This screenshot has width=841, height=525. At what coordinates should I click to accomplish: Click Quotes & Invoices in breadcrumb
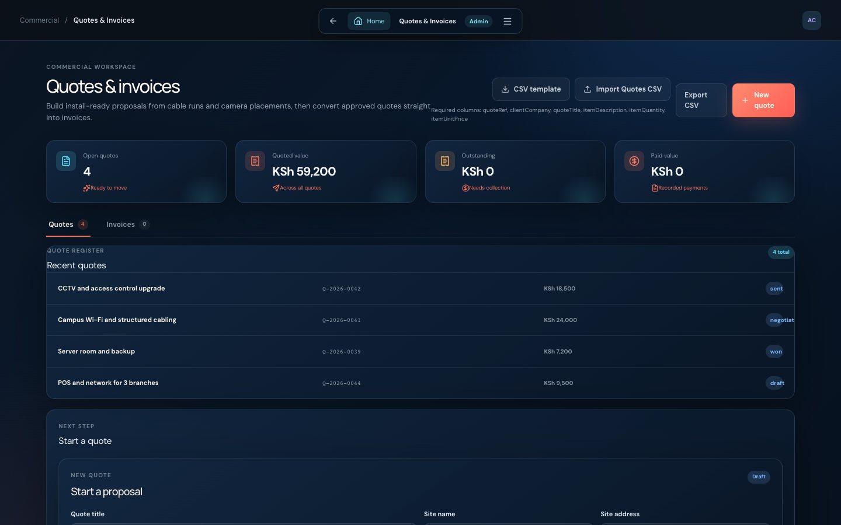pyautogui.click(x=104, y=20)
